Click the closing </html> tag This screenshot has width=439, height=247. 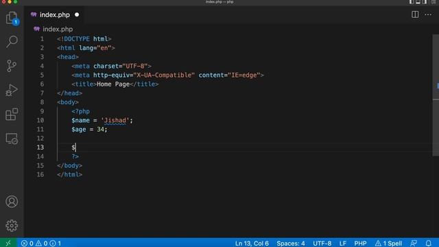(x=69, y=174)
